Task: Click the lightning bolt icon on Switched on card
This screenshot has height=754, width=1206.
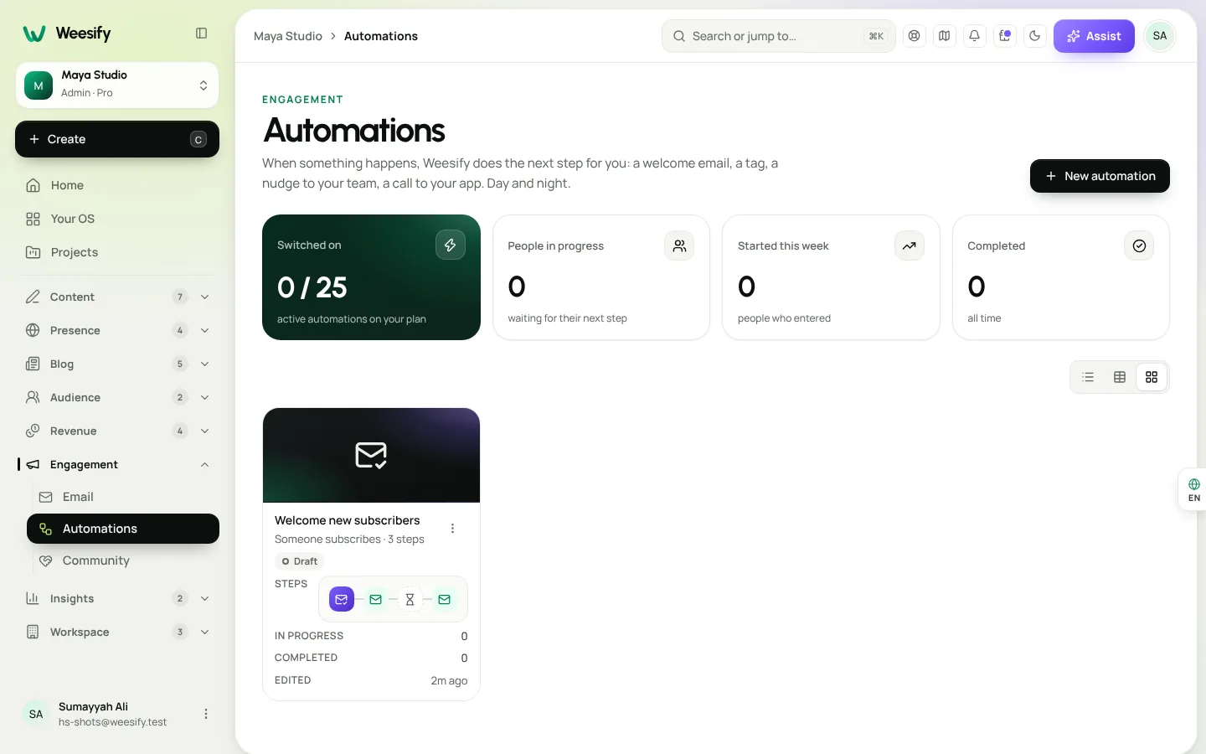Action: [x=451, y=245]
